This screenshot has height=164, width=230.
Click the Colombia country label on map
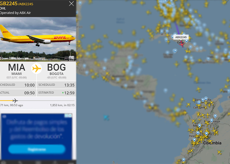(x=212, y=143)
